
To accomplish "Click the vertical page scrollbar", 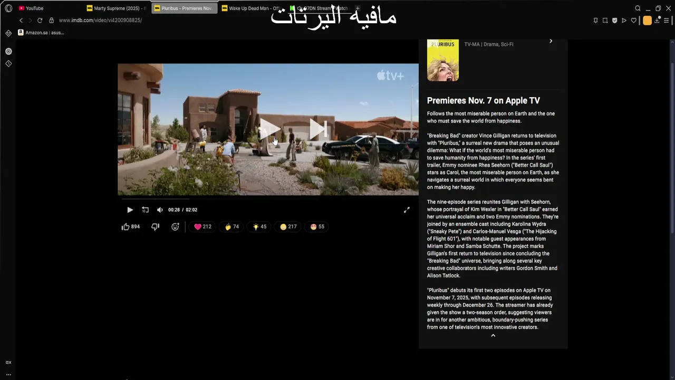I will [672, 148].
